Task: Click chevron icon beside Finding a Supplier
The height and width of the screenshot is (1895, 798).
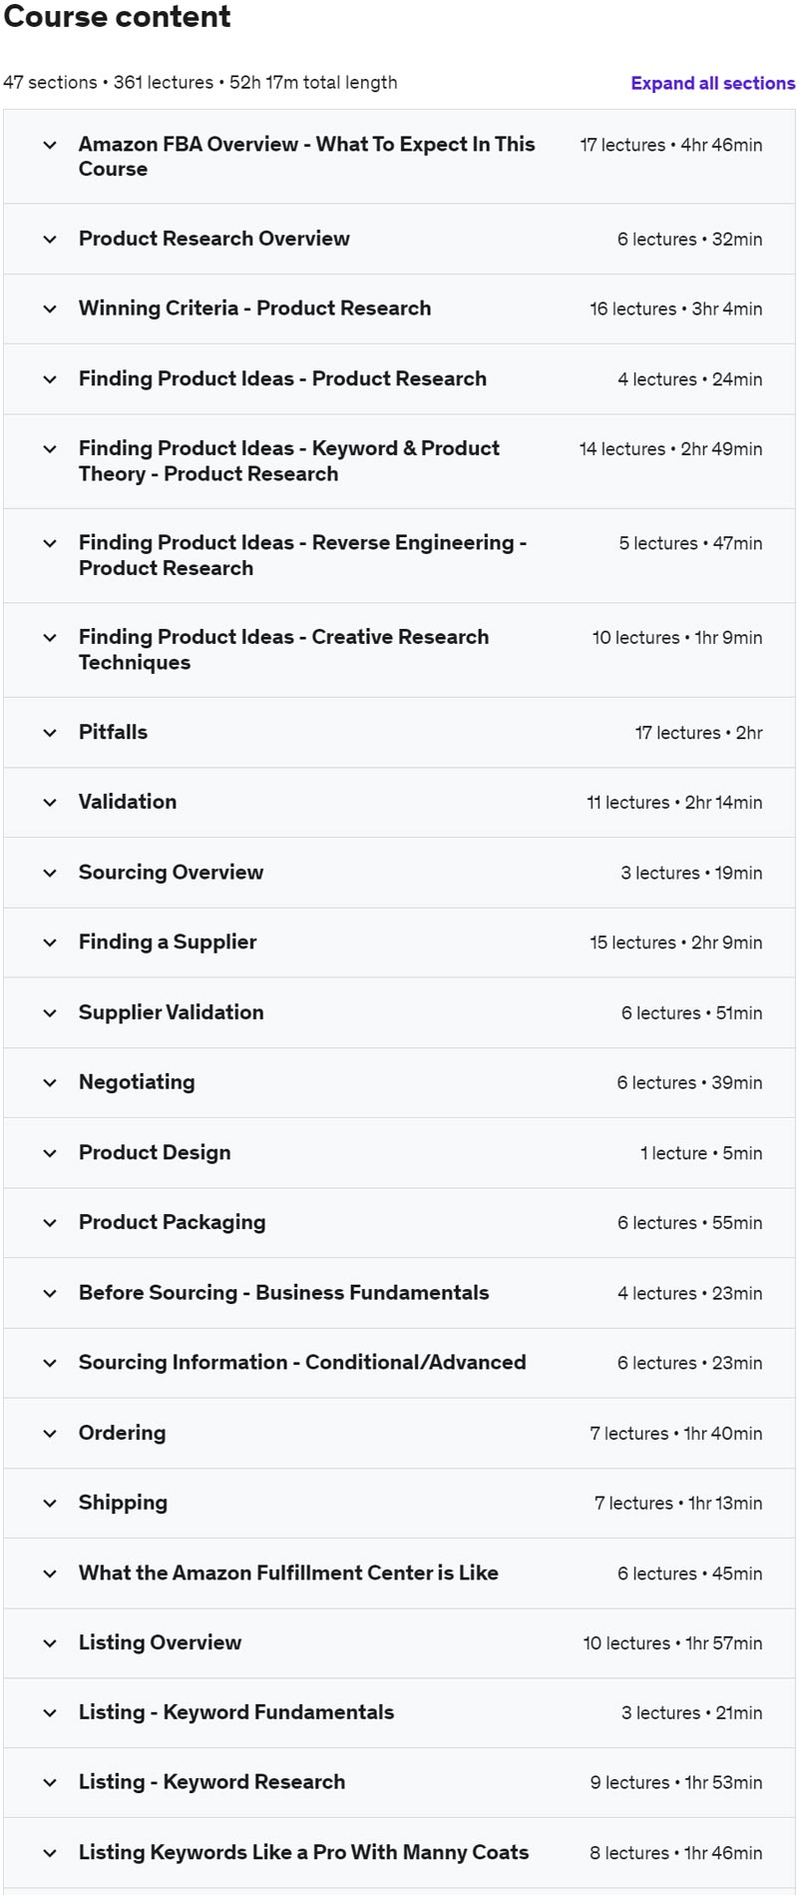Action: (x=50, y=943)
